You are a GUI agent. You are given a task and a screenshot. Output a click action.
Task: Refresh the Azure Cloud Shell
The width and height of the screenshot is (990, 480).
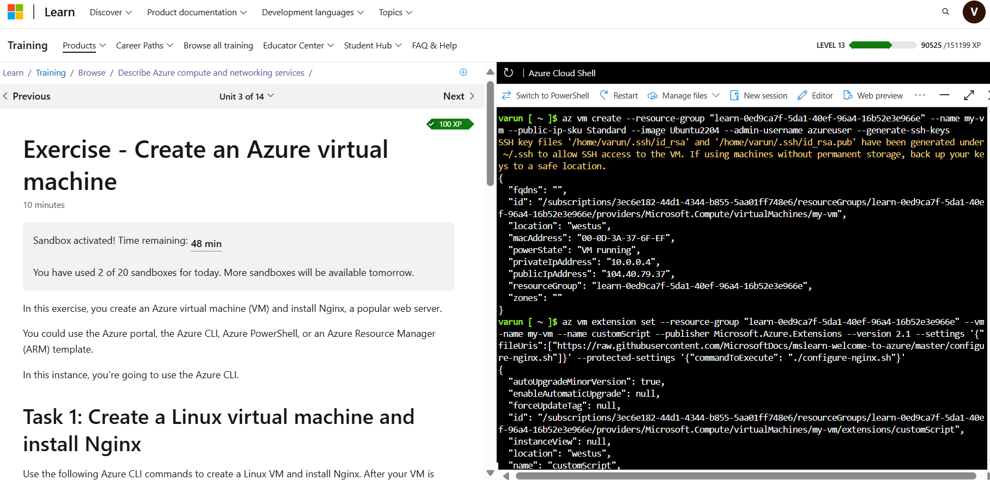[x=509, y=73]
